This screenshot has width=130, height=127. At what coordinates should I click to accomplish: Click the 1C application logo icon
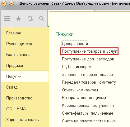coord(4,3)
